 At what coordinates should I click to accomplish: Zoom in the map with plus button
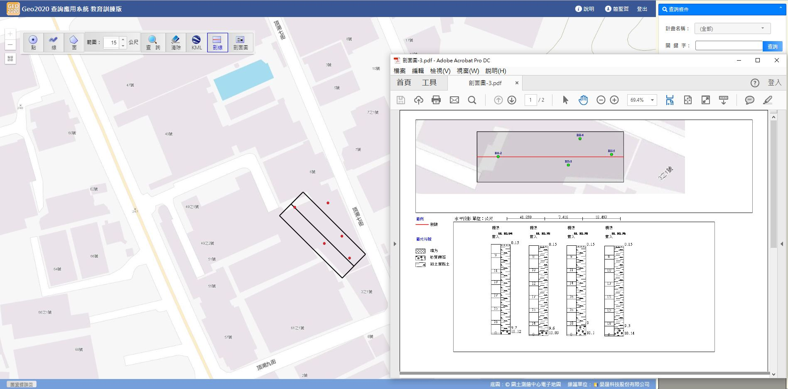10,34
